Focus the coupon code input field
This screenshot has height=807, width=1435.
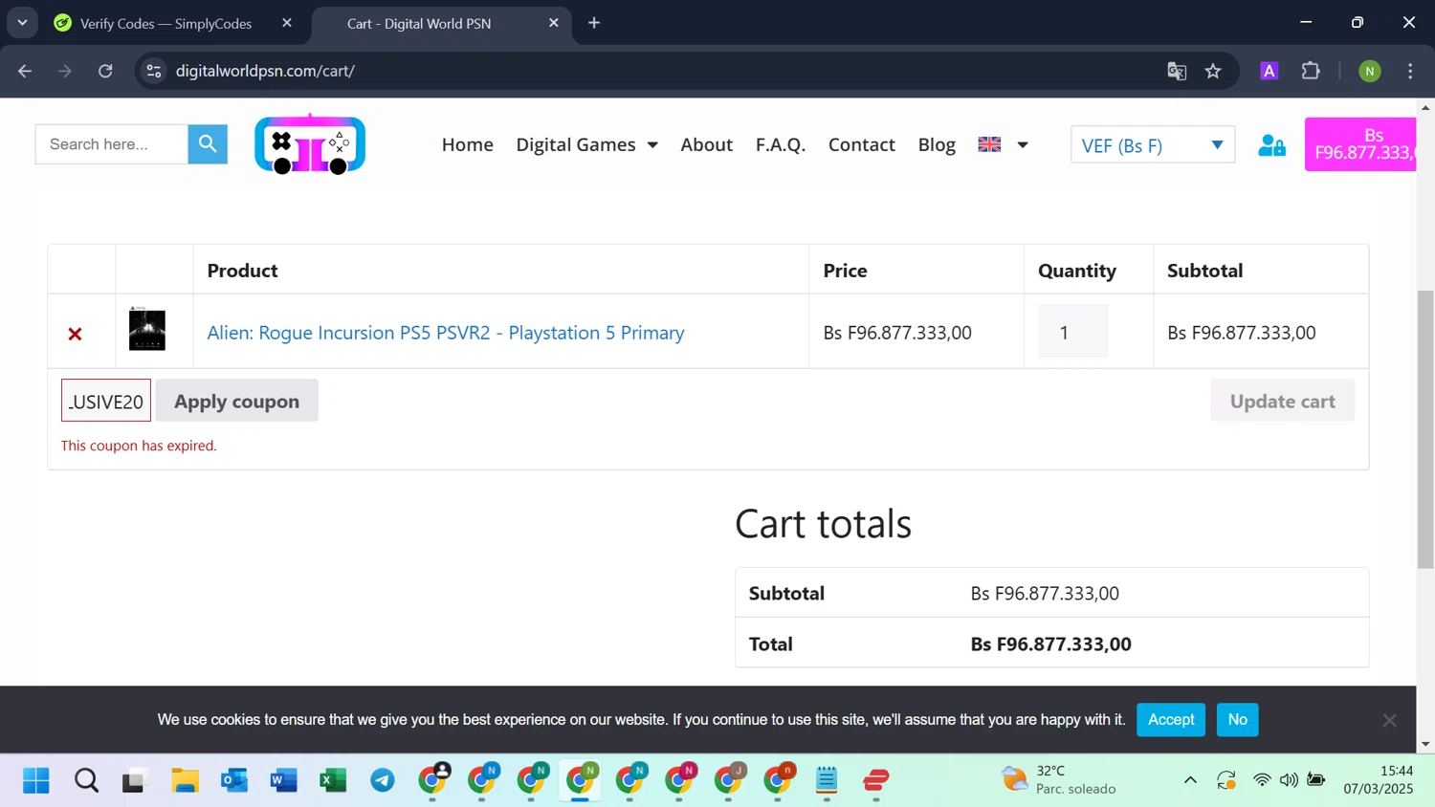click(x=106, y=401)
